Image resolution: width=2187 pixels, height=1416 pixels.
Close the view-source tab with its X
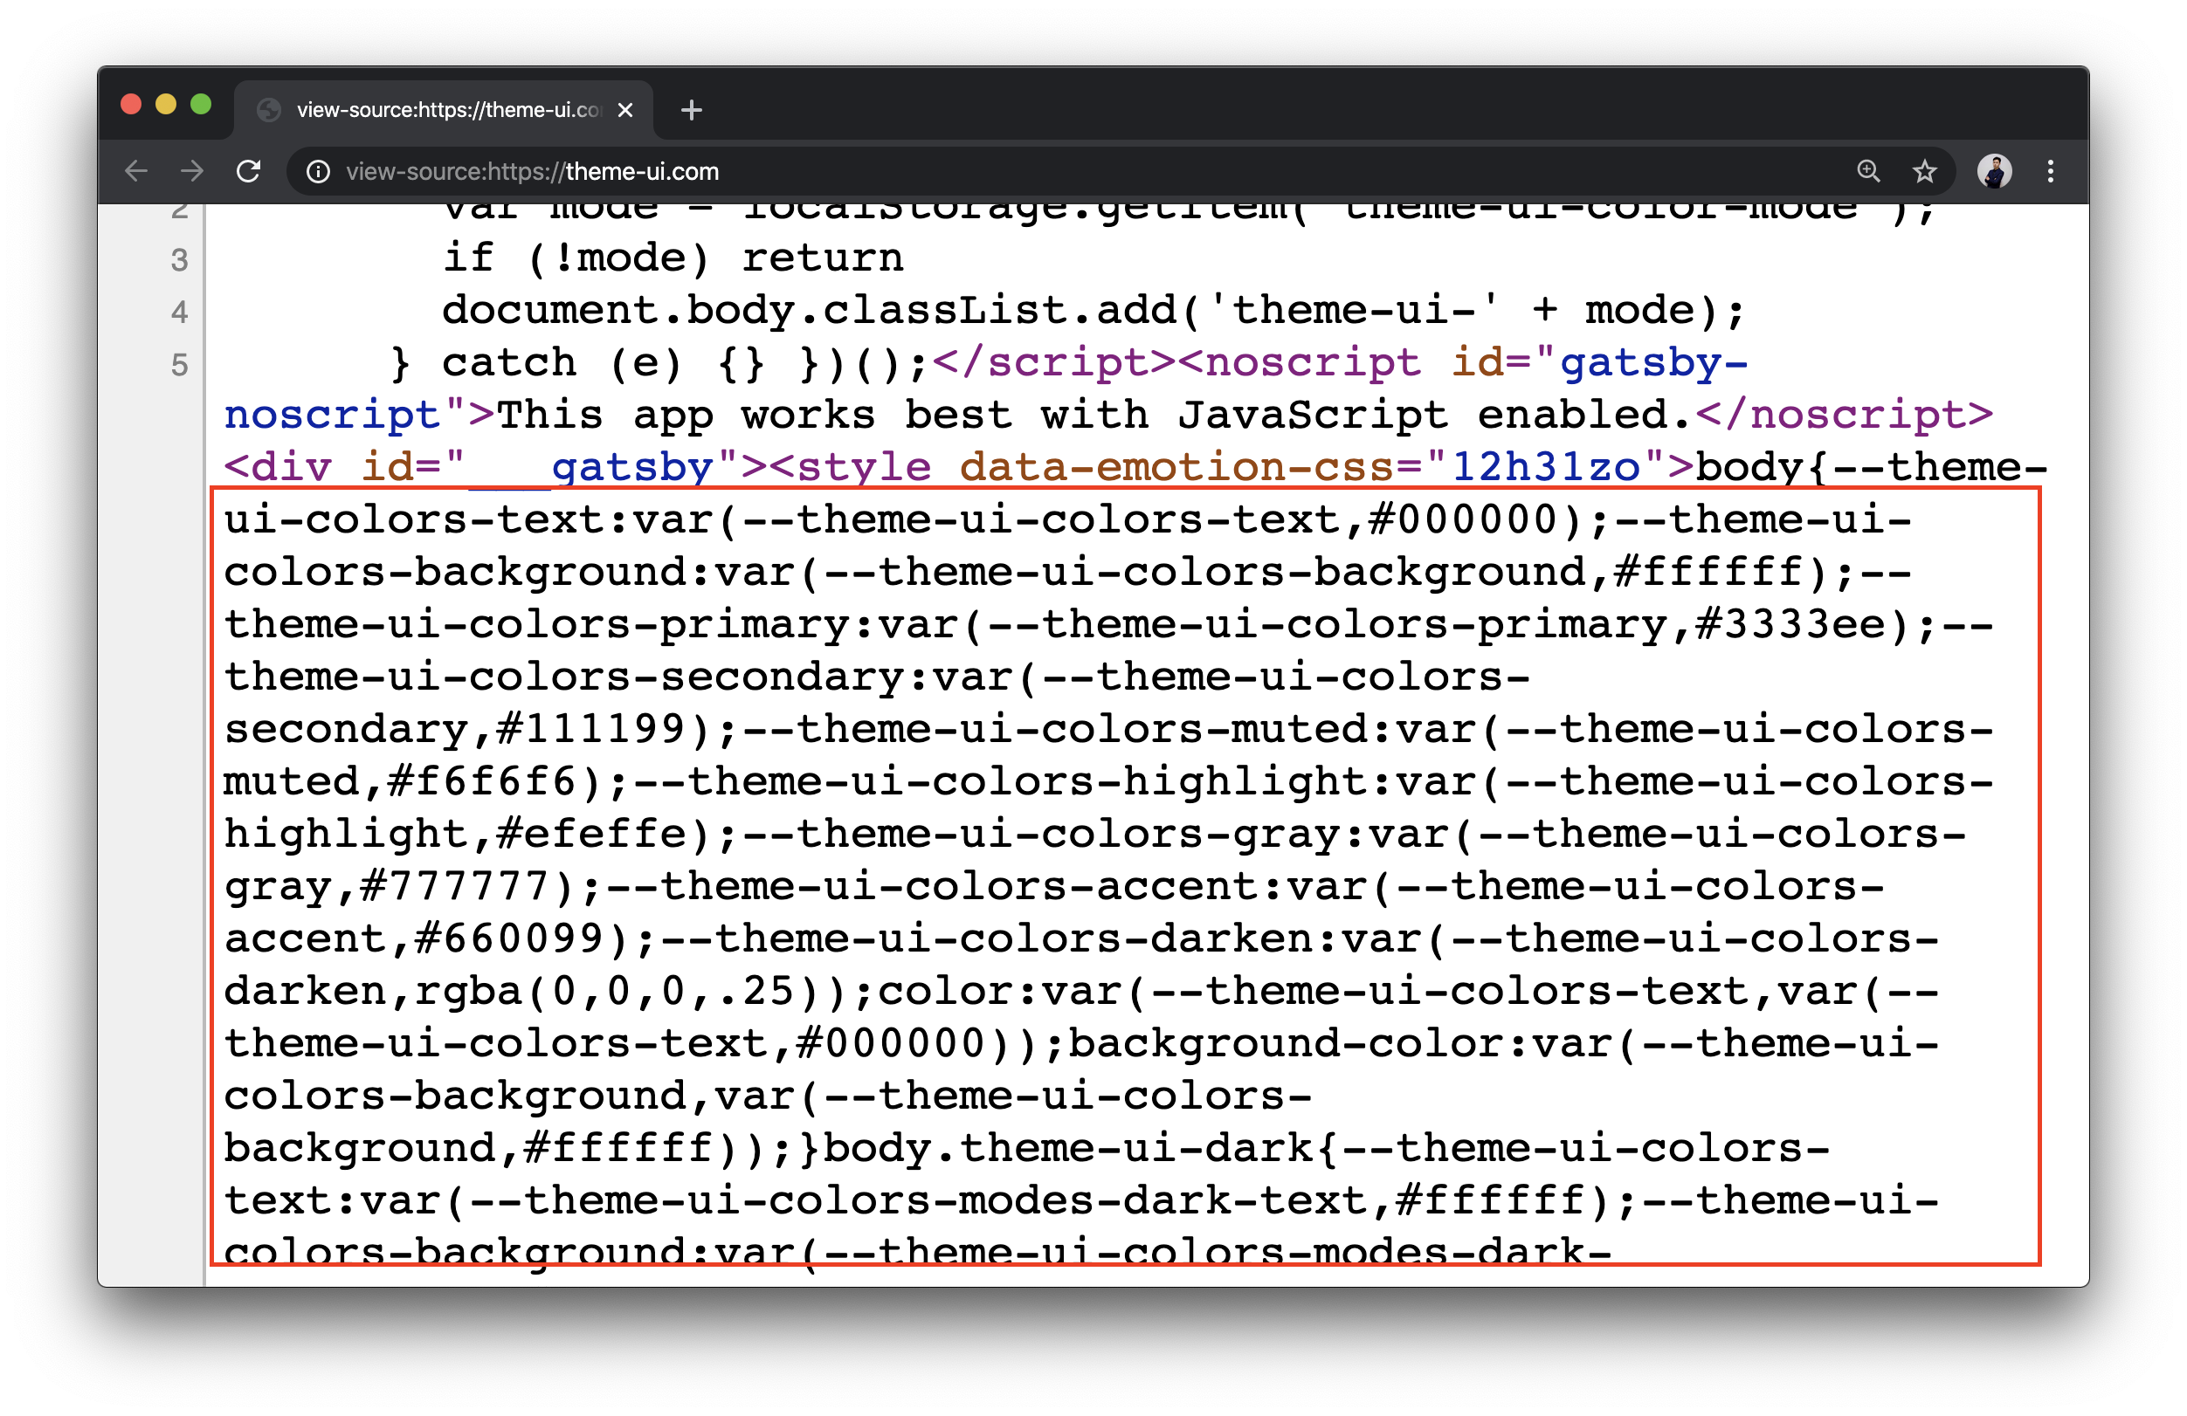coord(625,109)
